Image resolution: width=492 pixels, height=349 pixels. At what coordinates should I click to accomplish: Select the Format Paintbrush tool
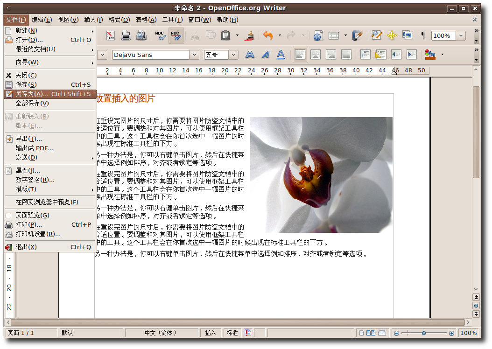(250, 35)
